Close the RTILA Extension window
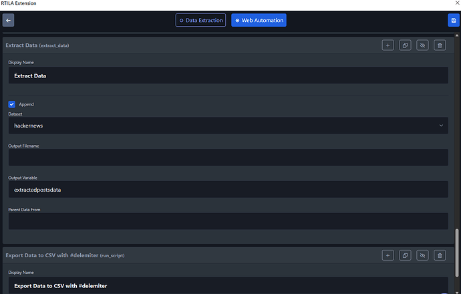 457,3
